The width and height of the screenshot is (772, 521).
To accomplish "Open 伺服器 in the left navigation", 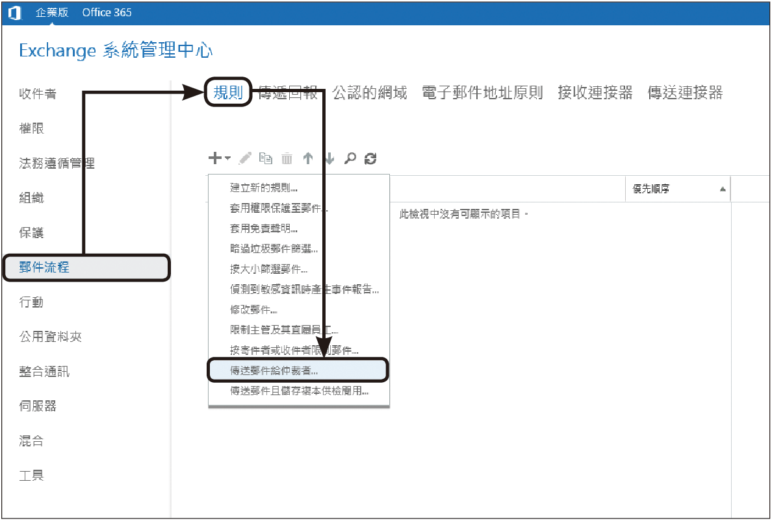I will pos(38,406).
